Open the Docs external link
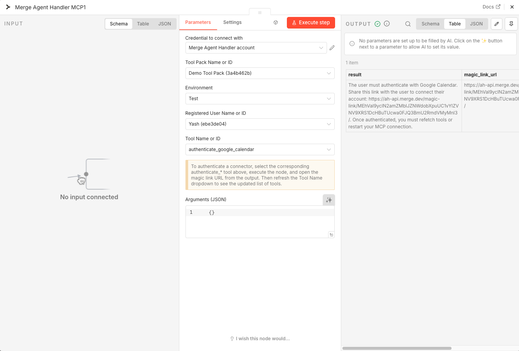Viewport: 519px width, 351px height. (x=491, y=7)
